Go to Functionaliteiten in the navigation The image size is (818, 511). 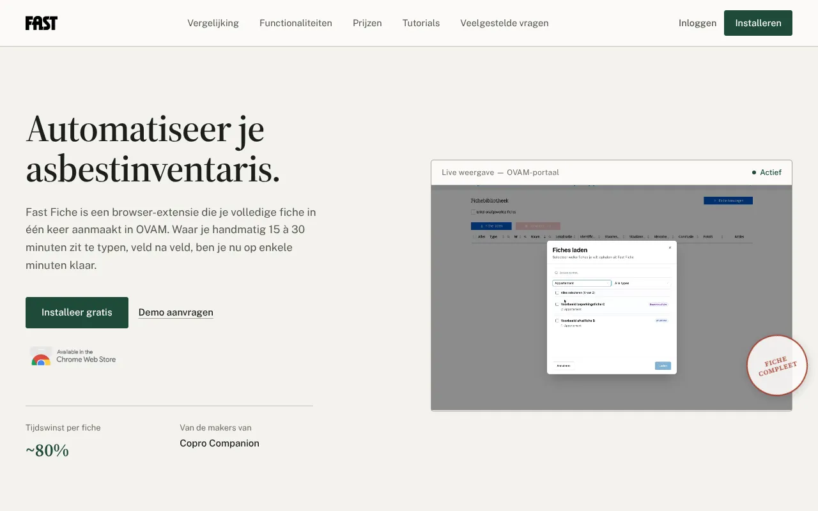[296, 23]
